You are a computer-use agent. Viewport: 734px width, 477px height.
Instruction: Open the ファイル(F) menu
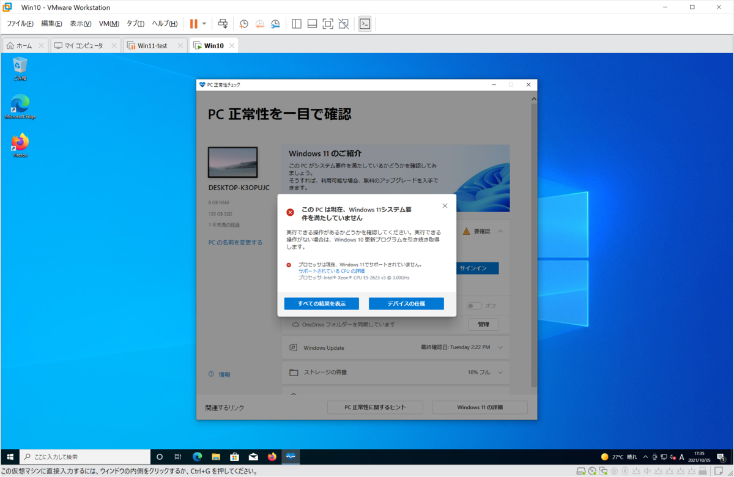pos(20,24)
